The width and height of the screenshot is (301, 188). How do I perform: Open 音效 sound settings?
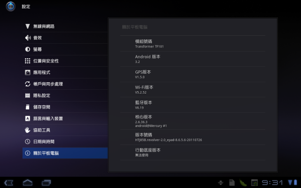[x=65, y=38]
